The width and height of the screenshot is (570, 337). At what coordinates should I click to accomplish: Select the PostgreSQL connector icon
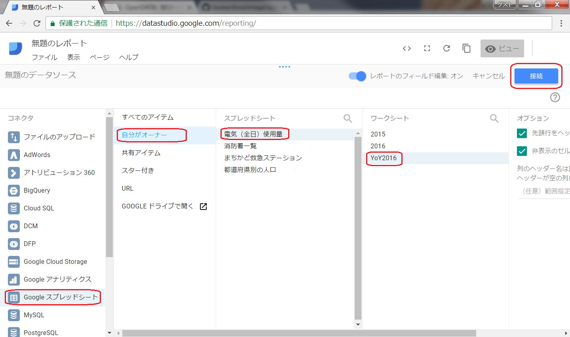14,332
